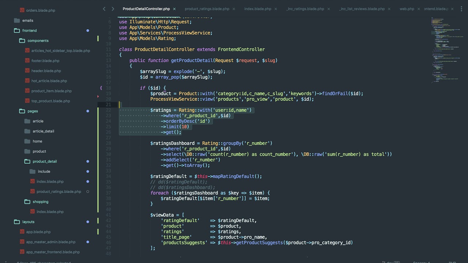
Task: Open index.blade.php under product_detail folder
Action: [x=50, y=182]
